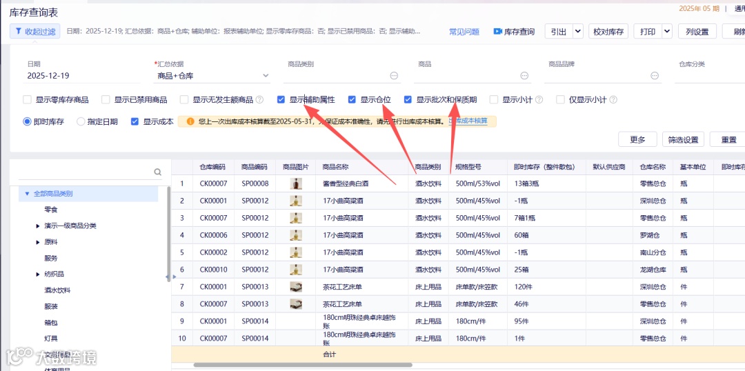
Task: Click the video icon of 库存查询
Action: pyautogui.click(x=497, y=31)
